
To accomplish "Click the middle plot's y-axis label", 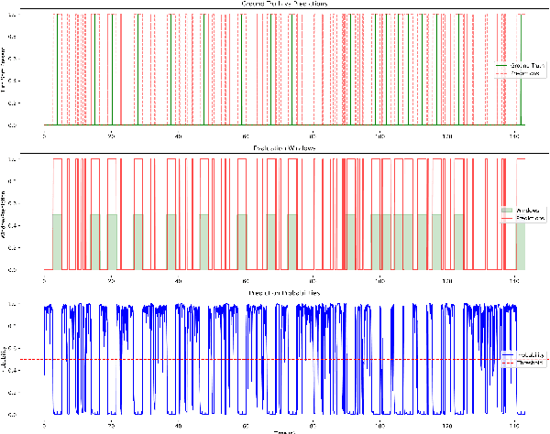I will [x=5, y=214].
